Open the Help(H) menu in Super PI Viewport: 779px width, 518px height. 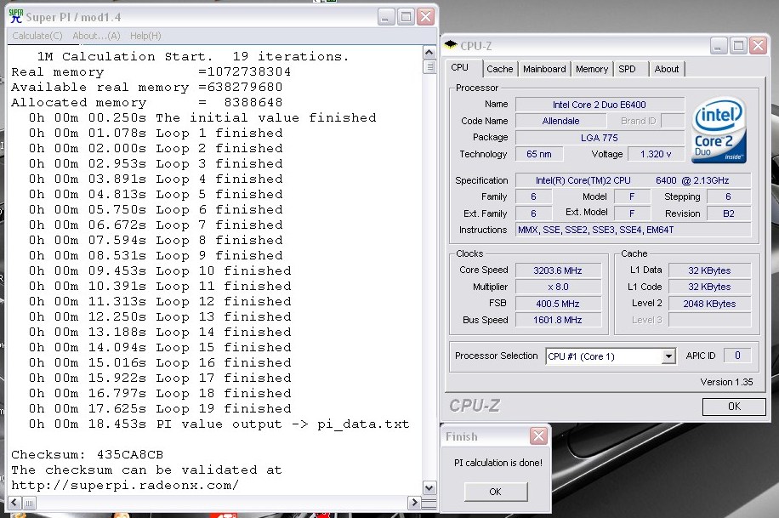145,36
